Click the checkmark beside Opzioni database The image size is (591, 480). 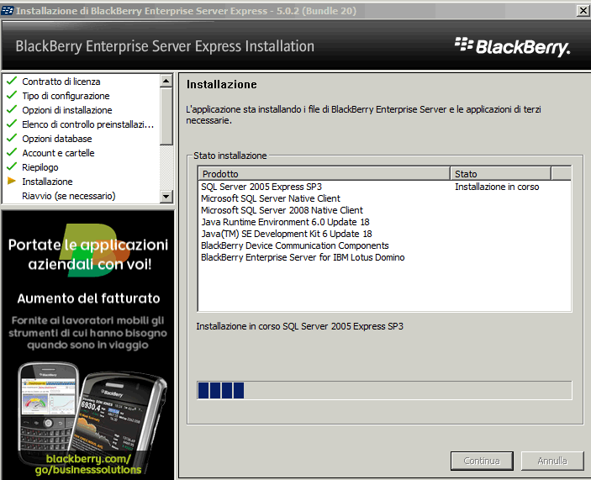(x=12, y=138)
